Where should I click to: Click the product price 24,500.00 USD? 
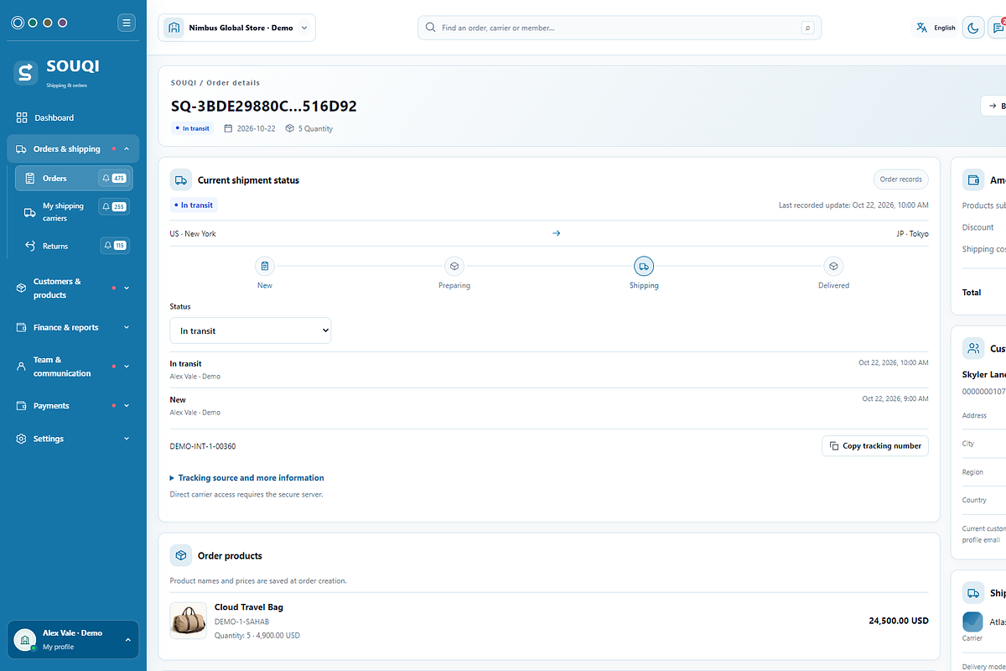coord(899,622)
